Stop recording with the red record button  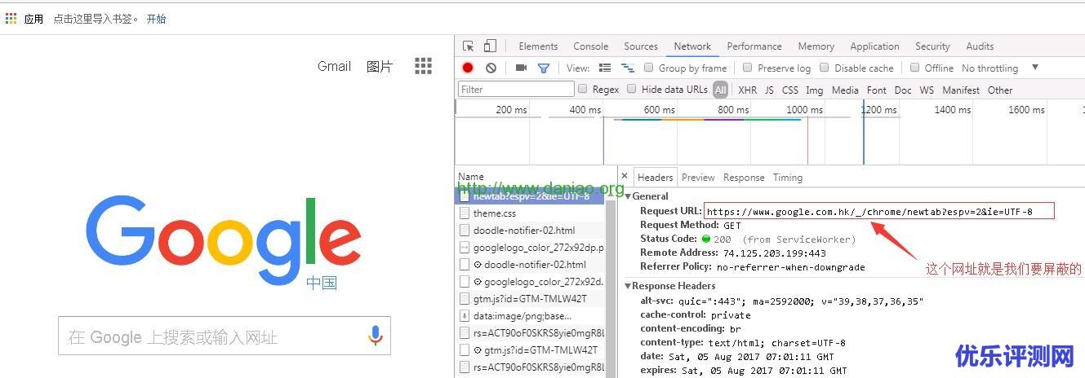pyautogui.click(x=468, y=68)
